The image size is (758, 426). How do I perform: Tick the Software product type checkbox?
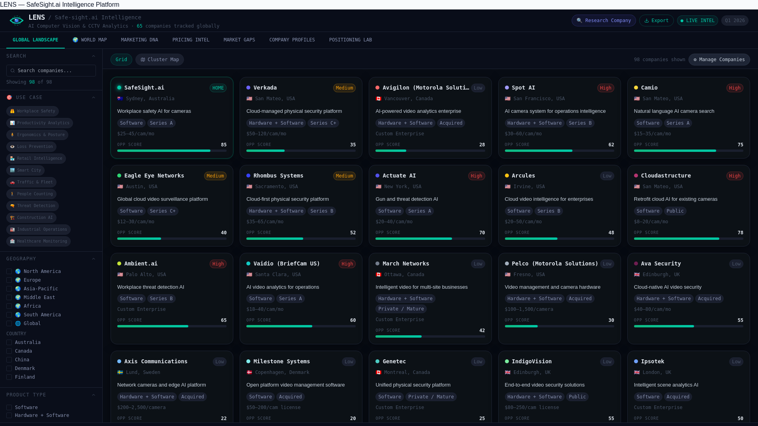pos(9,407)
